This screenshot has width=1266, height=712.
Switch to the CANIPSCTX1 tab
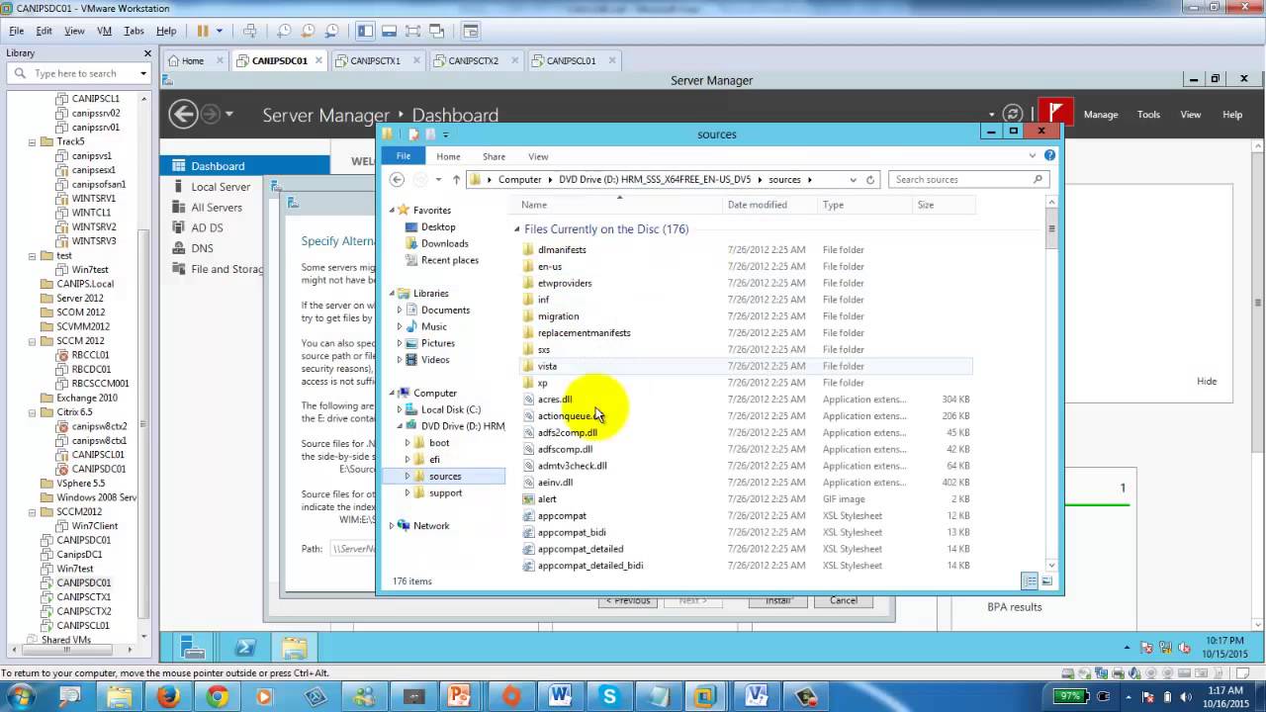coord(375,60)
